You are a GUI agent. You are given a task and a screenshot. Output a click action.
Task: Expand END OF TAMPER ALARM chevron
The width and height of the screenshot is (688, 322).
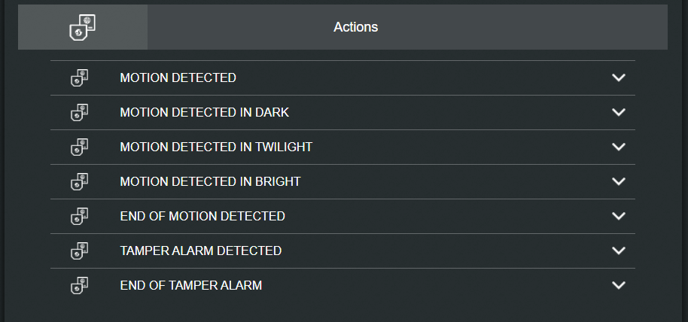(619, 285)
